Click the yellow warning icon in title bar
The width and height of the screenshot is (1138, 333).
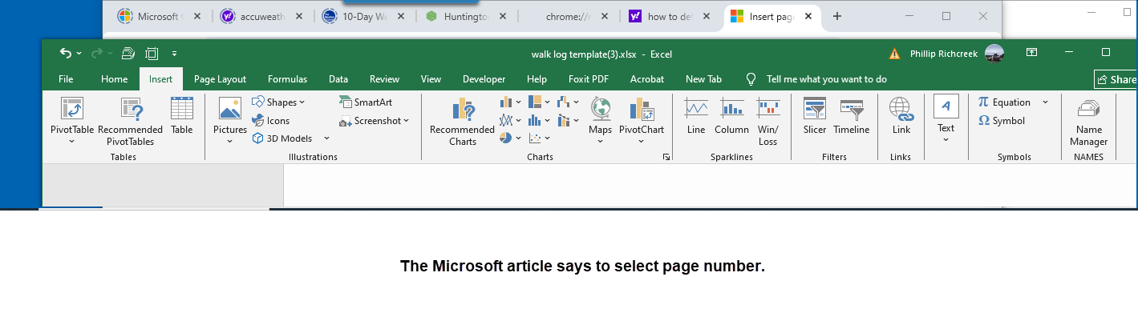point(894,54)
